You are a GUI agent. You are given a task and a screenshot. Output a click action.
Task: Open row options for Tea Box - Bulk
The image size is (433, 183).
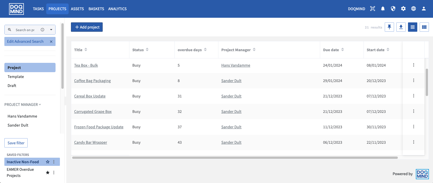[x=414, y=65]
